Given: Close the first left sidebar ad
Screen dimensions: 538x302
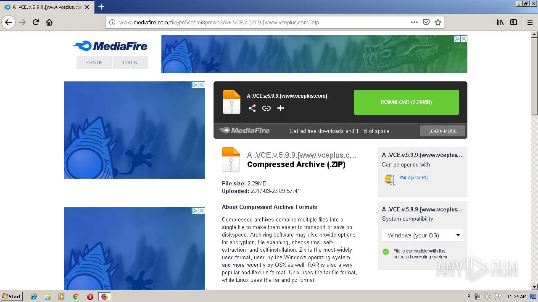Looking at the screenshot, I should tap(201, 85).
